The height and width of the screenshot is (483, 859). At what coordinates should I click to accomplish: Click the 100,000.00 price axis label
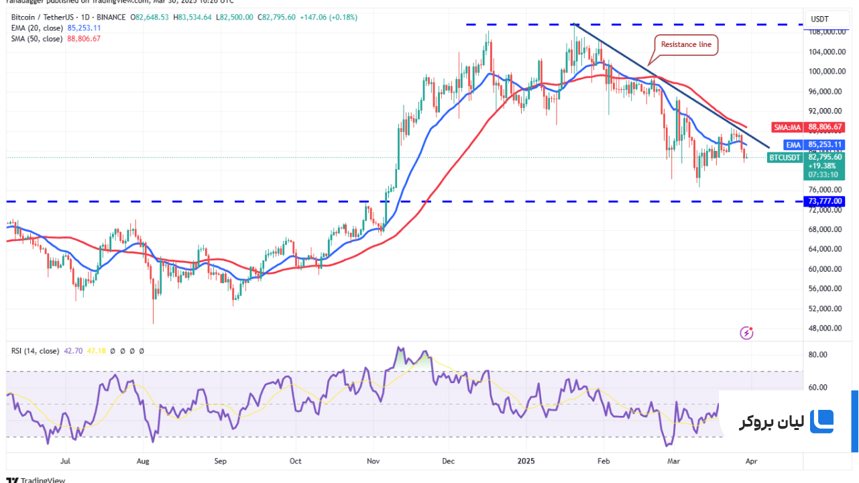click(825, 71)
